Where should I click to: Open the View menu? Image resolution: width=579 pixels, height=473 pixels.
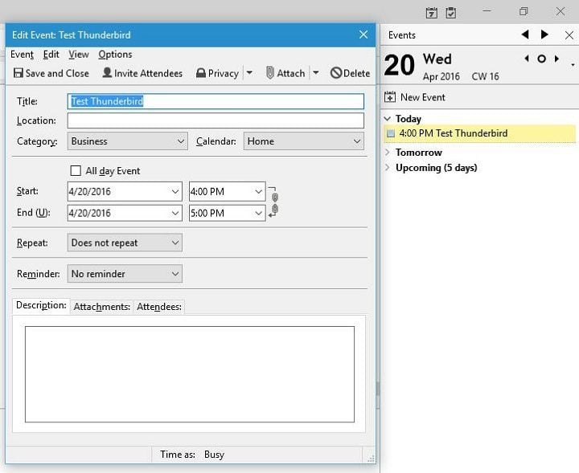point(79,55)
